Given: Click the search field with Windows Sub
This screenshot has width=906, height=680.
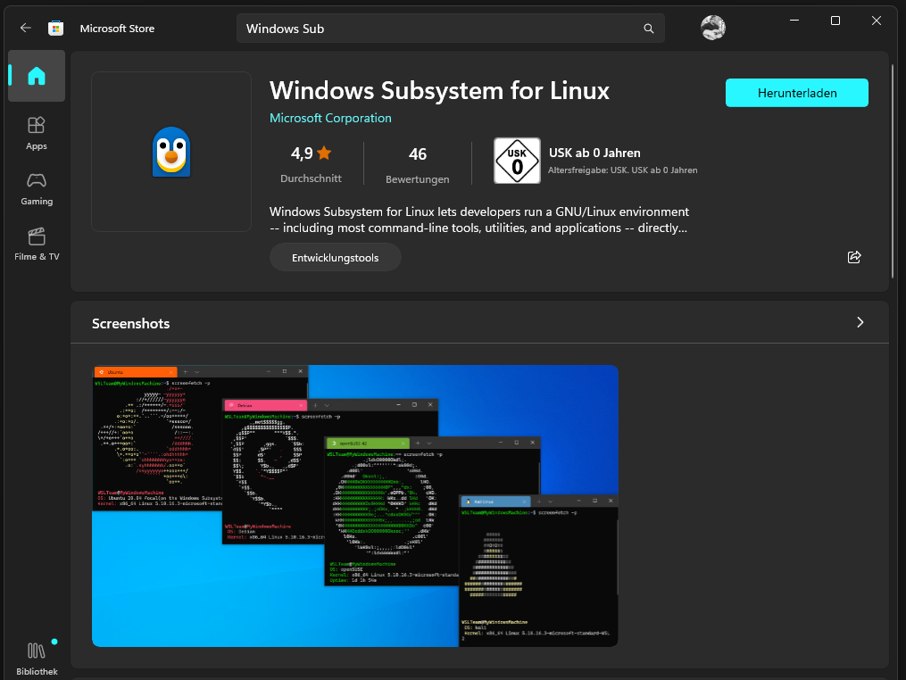Looking at the screenshot, I should (450, 29).
